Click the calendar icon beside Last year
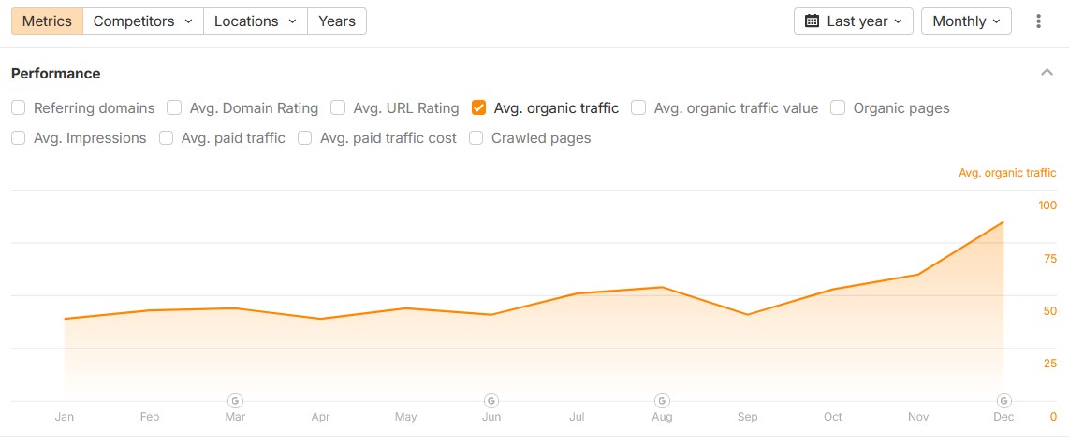The image size is (1069, 442). point(812,21)
